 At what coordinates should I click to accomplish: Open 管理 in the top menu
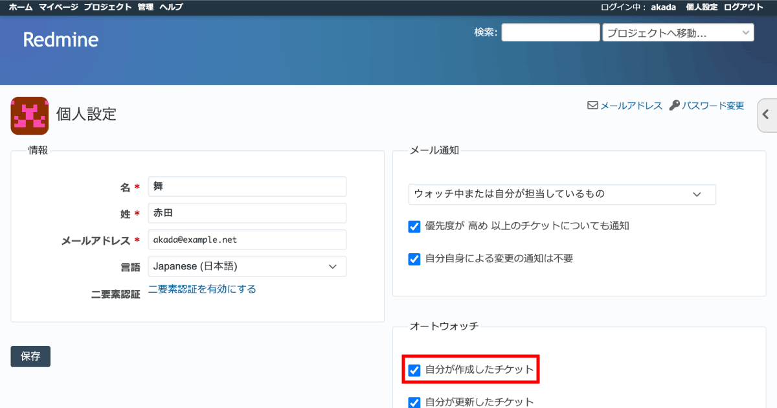click(146, 7)
